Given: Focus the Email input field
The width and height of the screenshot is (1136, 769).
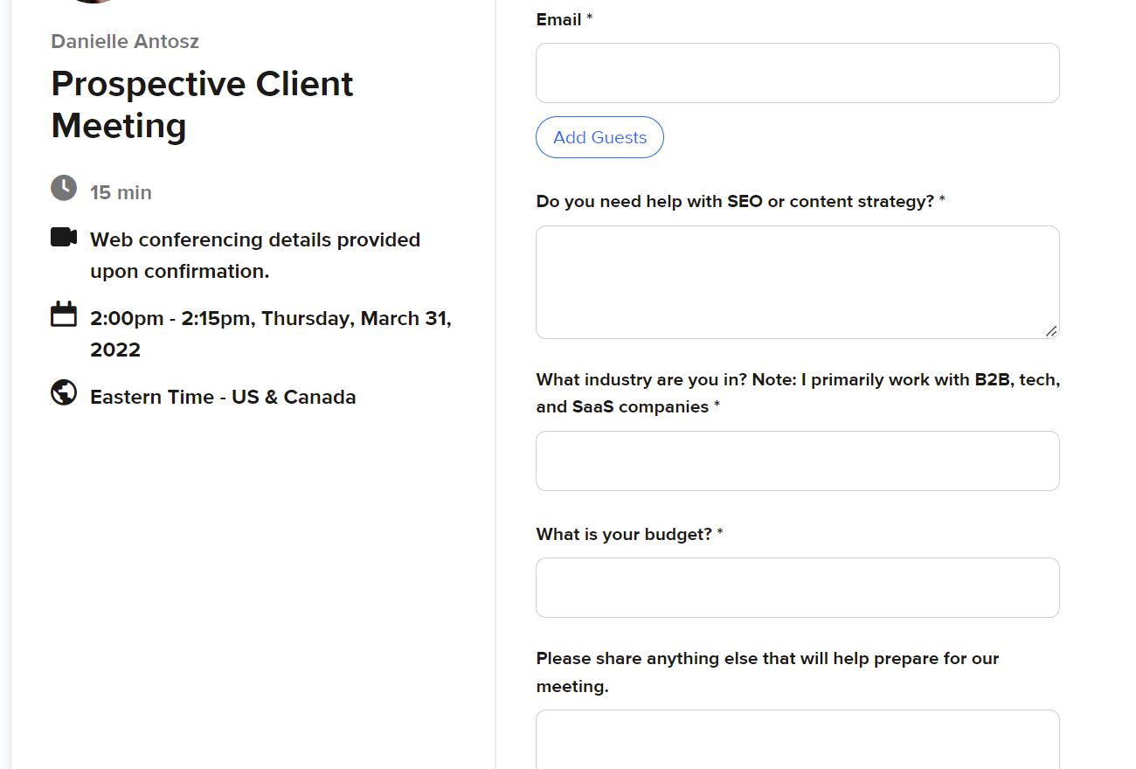Looking at the screenshot, I should coord(798,73).
